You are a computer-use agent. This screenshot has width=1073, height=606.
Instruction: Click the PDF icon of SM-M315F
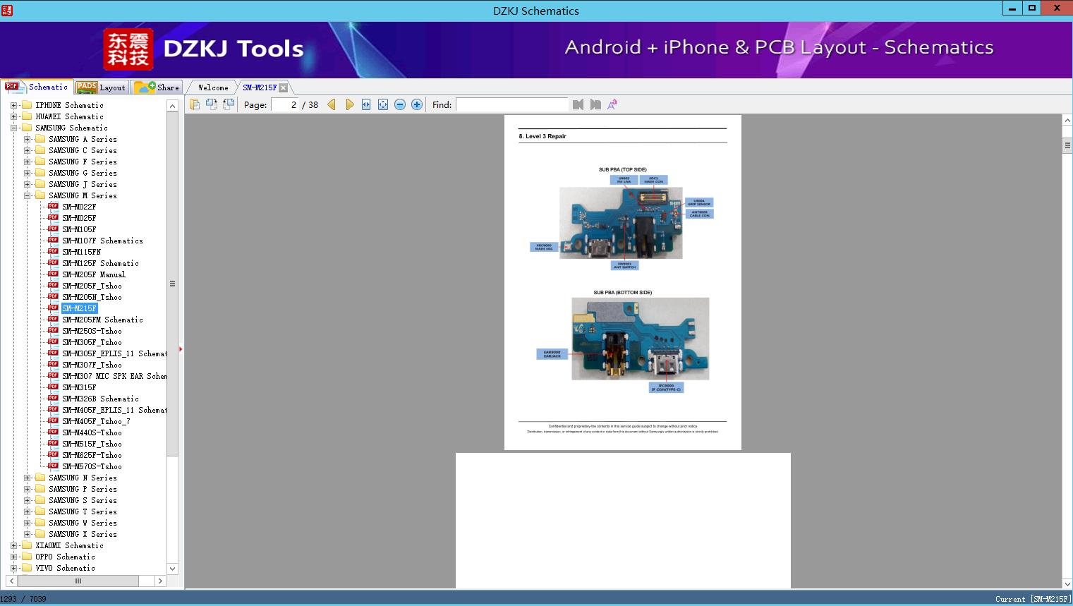(53, 387)
